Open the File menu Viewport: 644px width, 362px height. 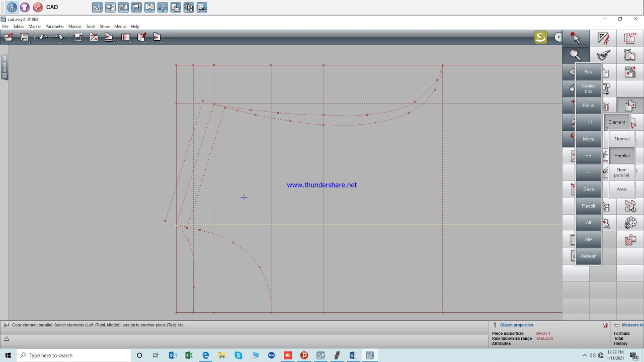6,26
